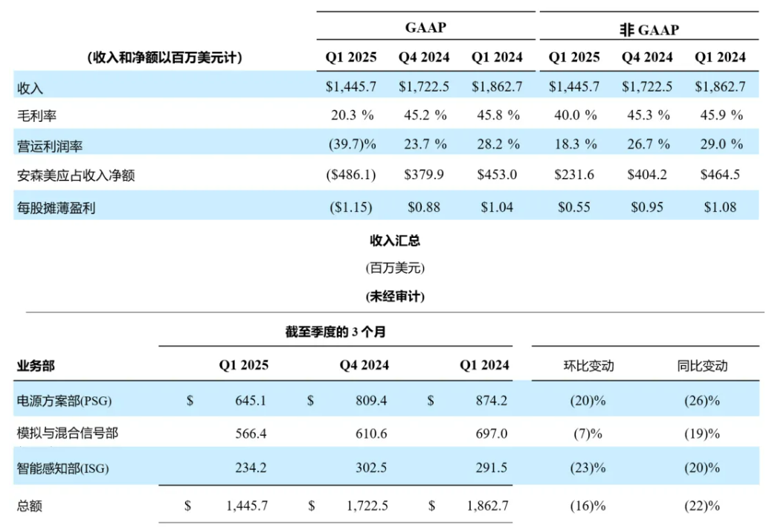The width and height of the screenshot is (772, 531).
Task: Click the (百万美元) subtitle
Action: click(395, 268)
